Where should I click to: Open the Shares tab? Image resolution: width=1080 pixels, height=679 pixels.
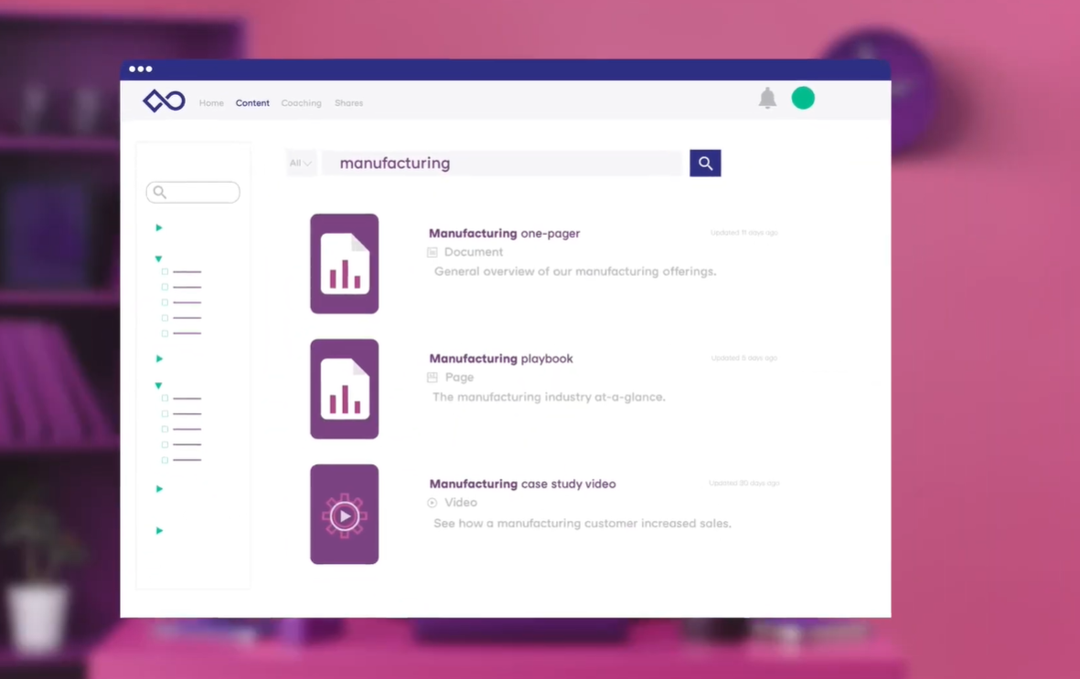pyautogui.click(x=348, y=103)
